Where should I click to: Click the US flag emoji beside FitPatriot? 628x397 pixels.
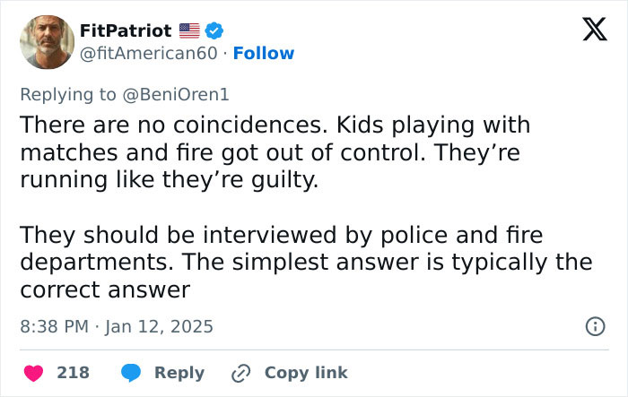click(x=189, y=30)
